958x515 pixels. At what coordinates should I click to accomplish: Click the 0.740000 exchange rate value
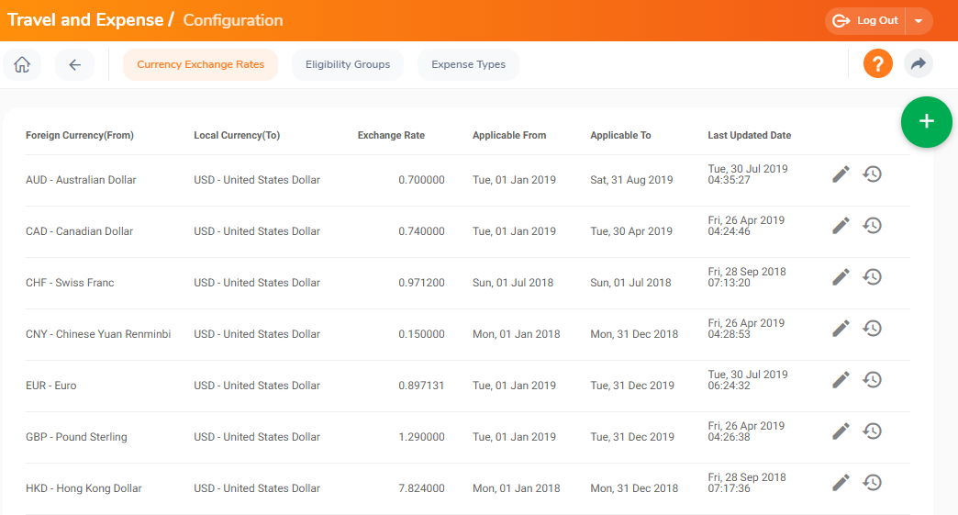(421, 231)
